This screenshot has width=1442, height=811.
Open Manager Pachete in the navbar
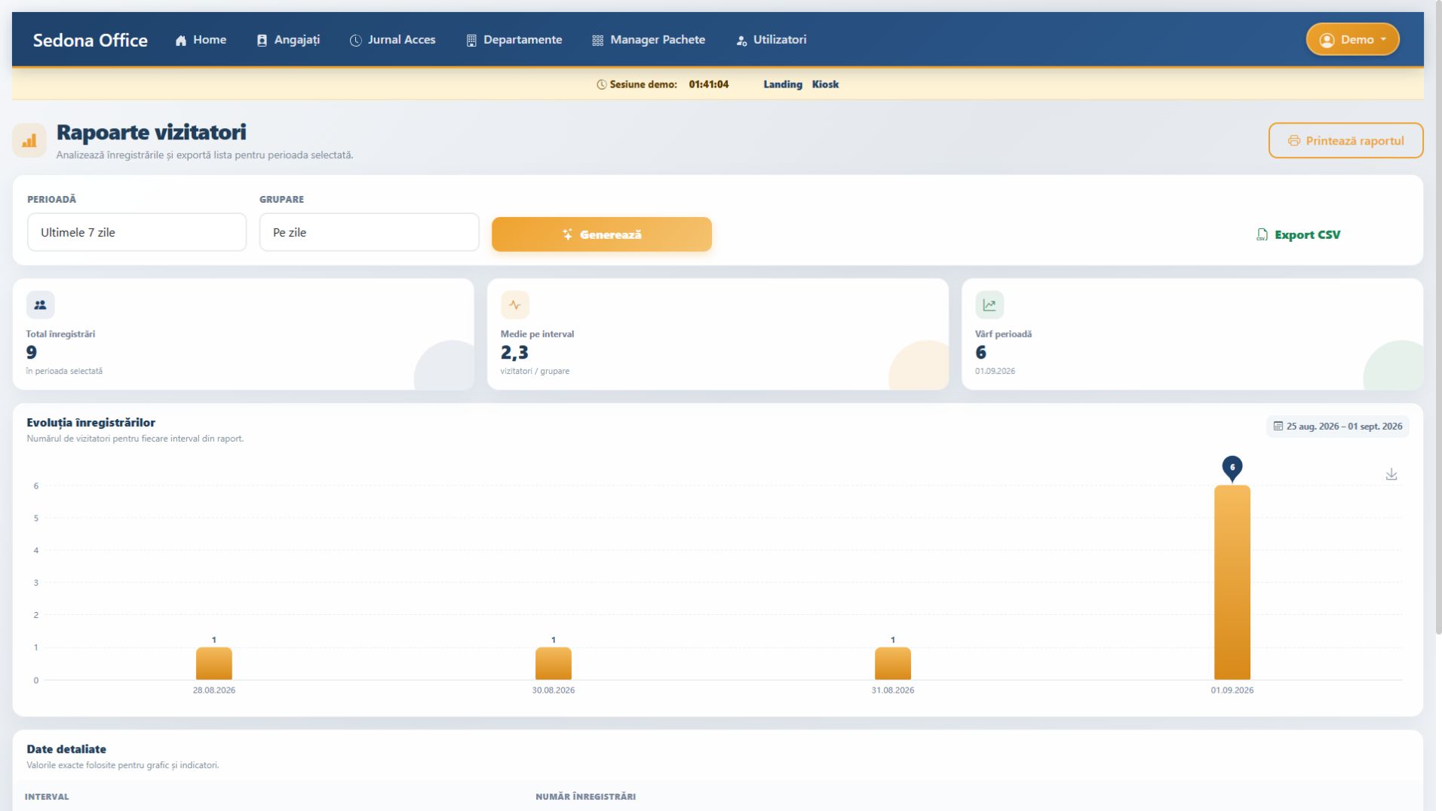pyautogui.click(x=649, y=40)
